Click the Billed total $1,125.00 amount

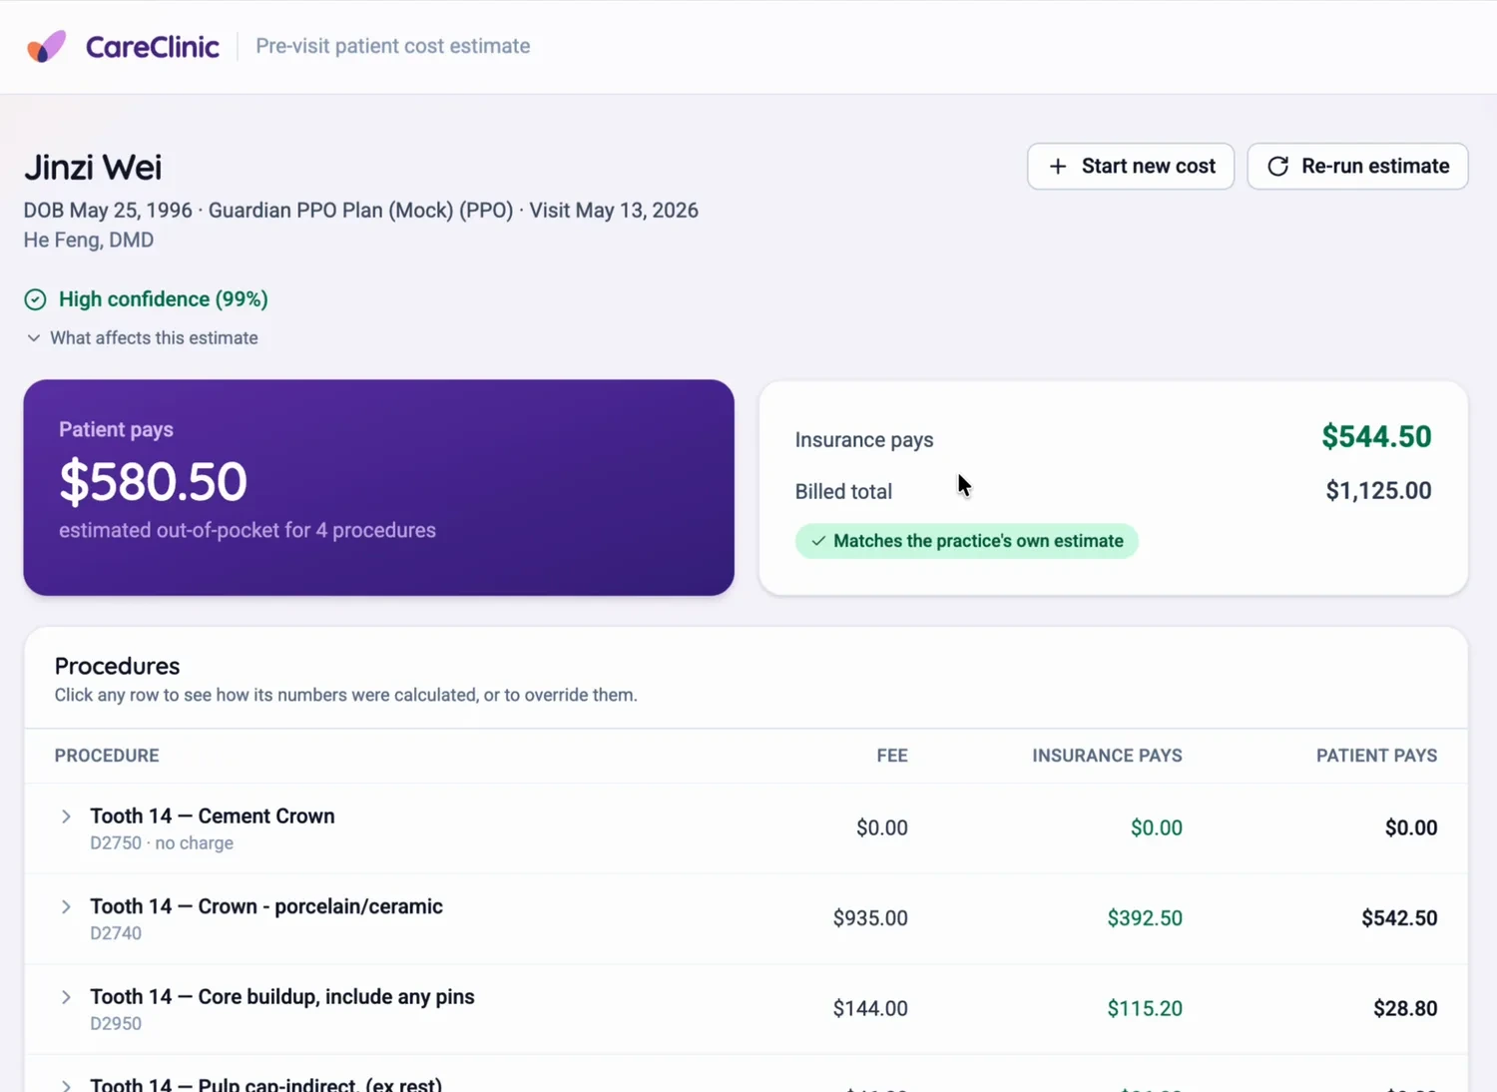pos(1378,490)
